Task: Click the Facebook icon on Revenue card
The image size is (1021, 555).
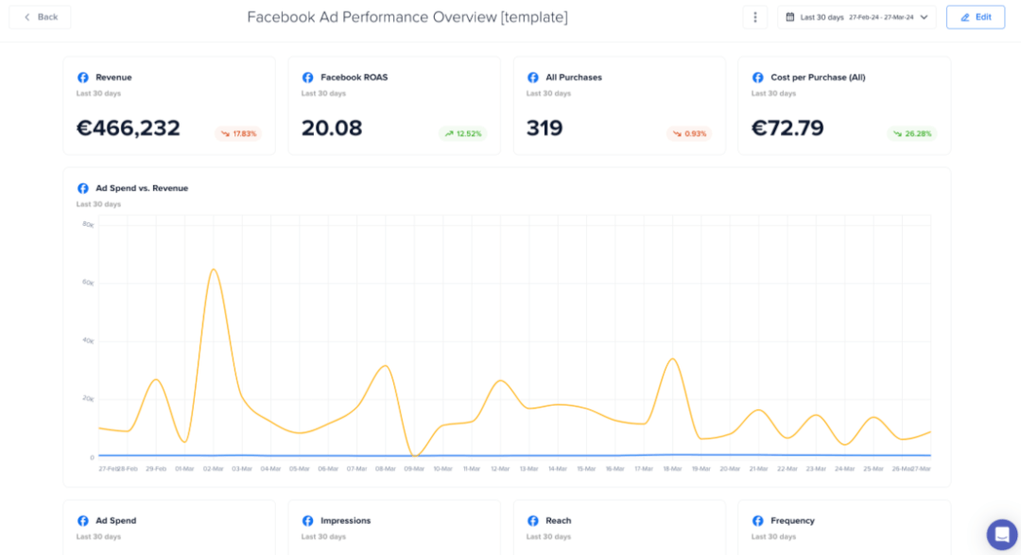Action: pos(82,78)
